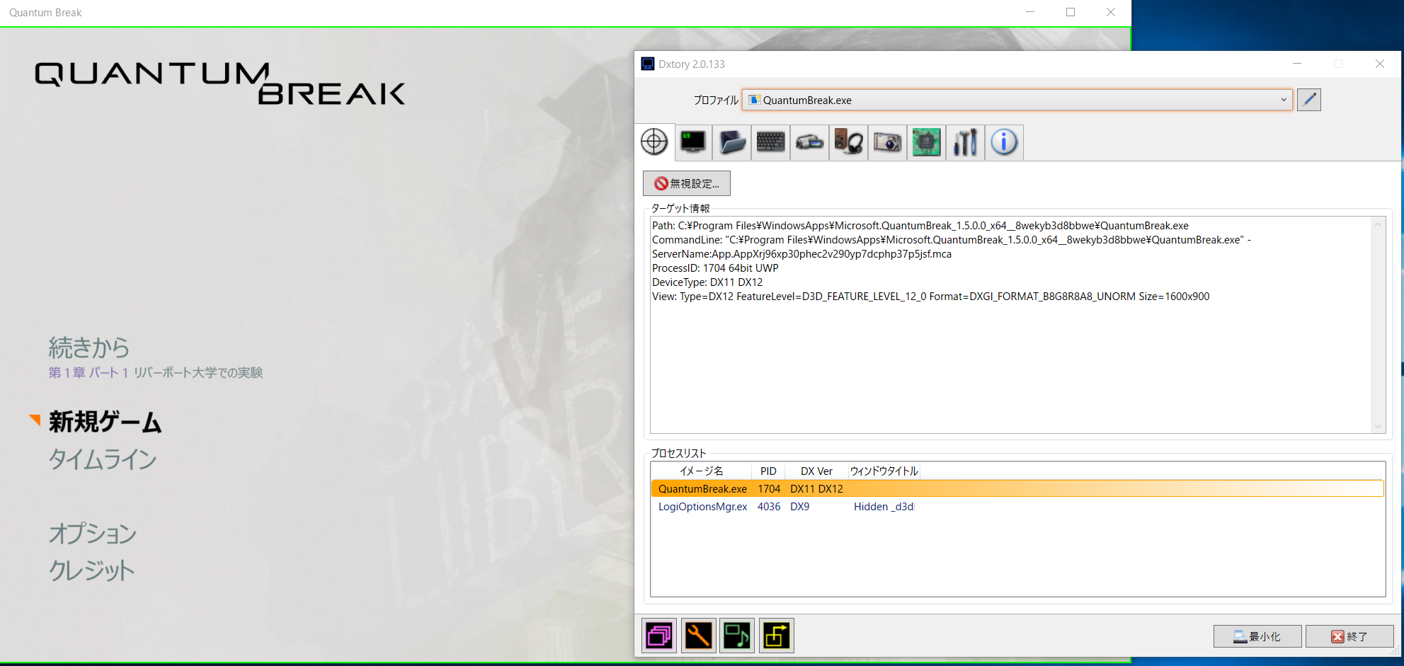
Task: Open the Overlay settings monitor tab
Action: (x=693, y=142)
